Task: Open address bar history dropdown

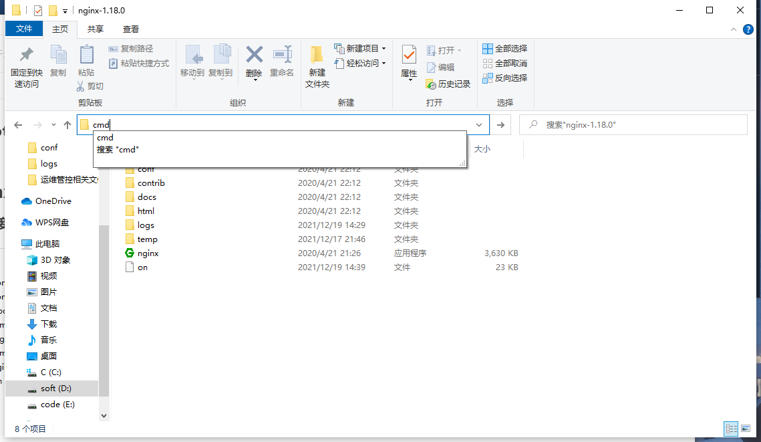Action: point(479,125)
